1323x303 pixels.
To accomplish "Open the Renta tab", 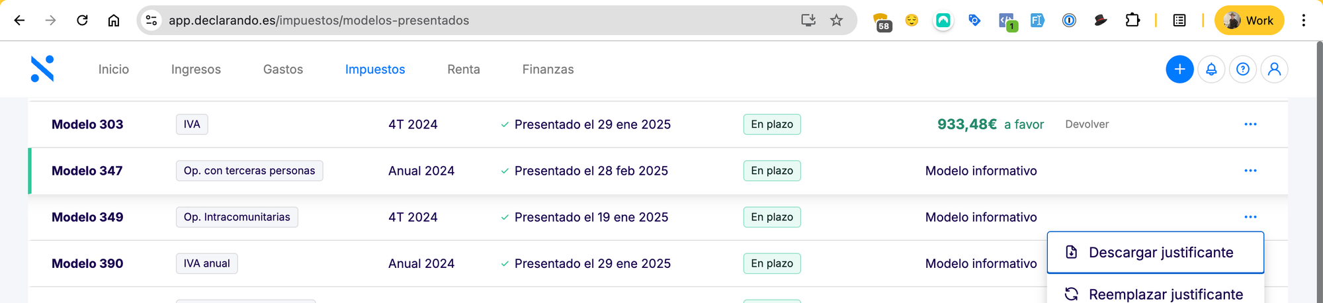I will 464,69.
